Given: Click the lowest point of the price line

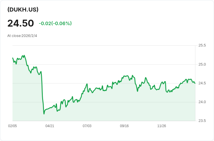Looking at the screenshot, I should pos(44,114).
